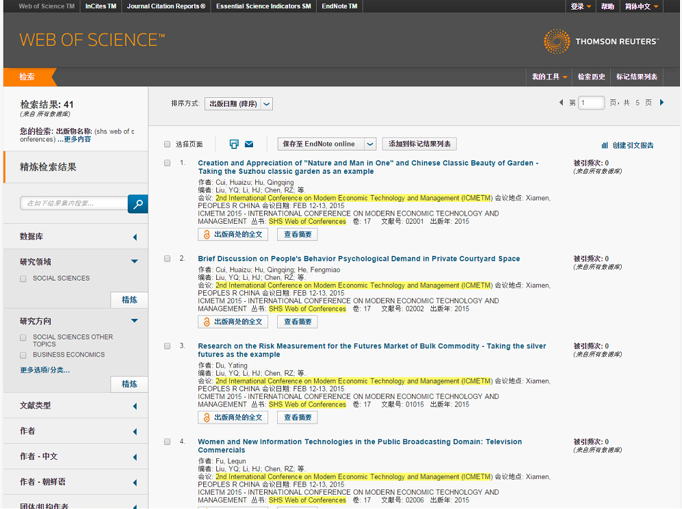
Task: Click open access icon of result 2
Action: tap(207, 322)
